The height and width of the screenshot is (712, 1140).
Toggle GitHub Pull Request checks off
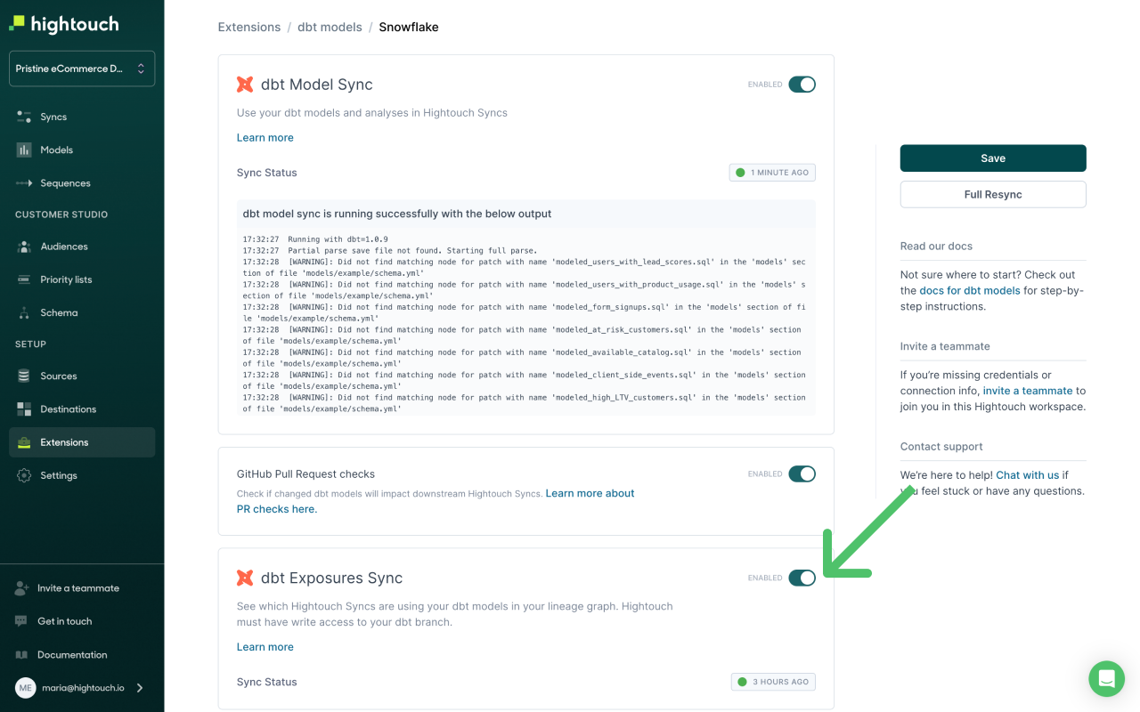802,474
